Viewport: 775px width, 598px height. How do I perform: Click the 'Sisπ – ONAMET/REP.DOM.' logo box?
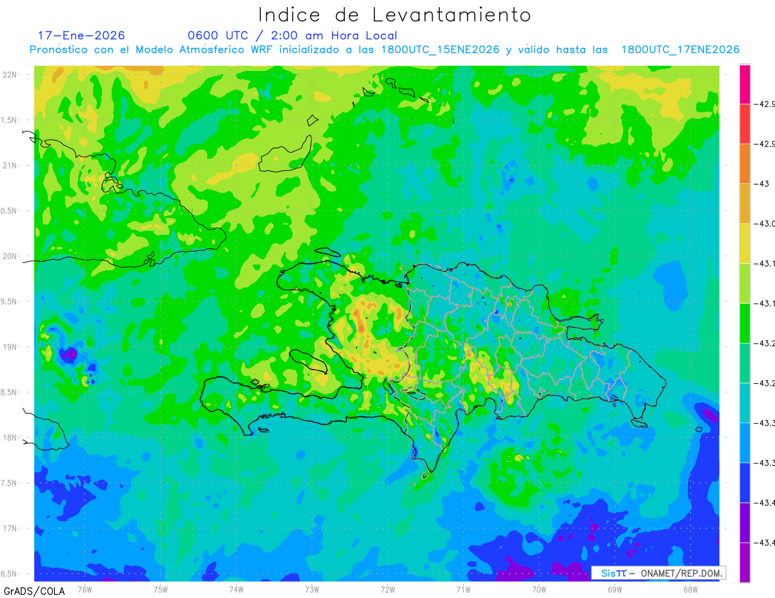click(x=658, y=573)
